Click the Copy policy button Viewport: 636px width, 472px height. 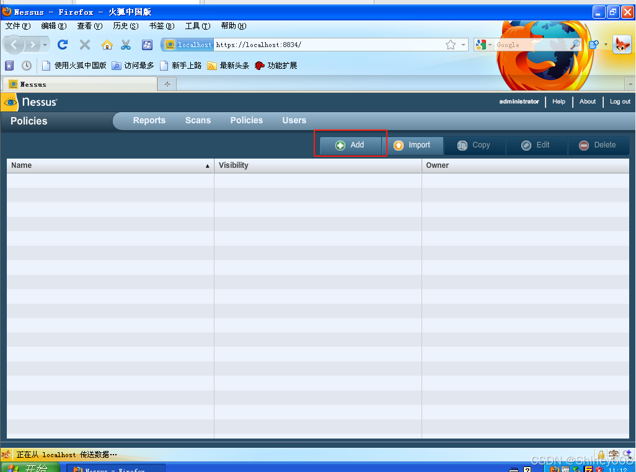tap(475, 145)
